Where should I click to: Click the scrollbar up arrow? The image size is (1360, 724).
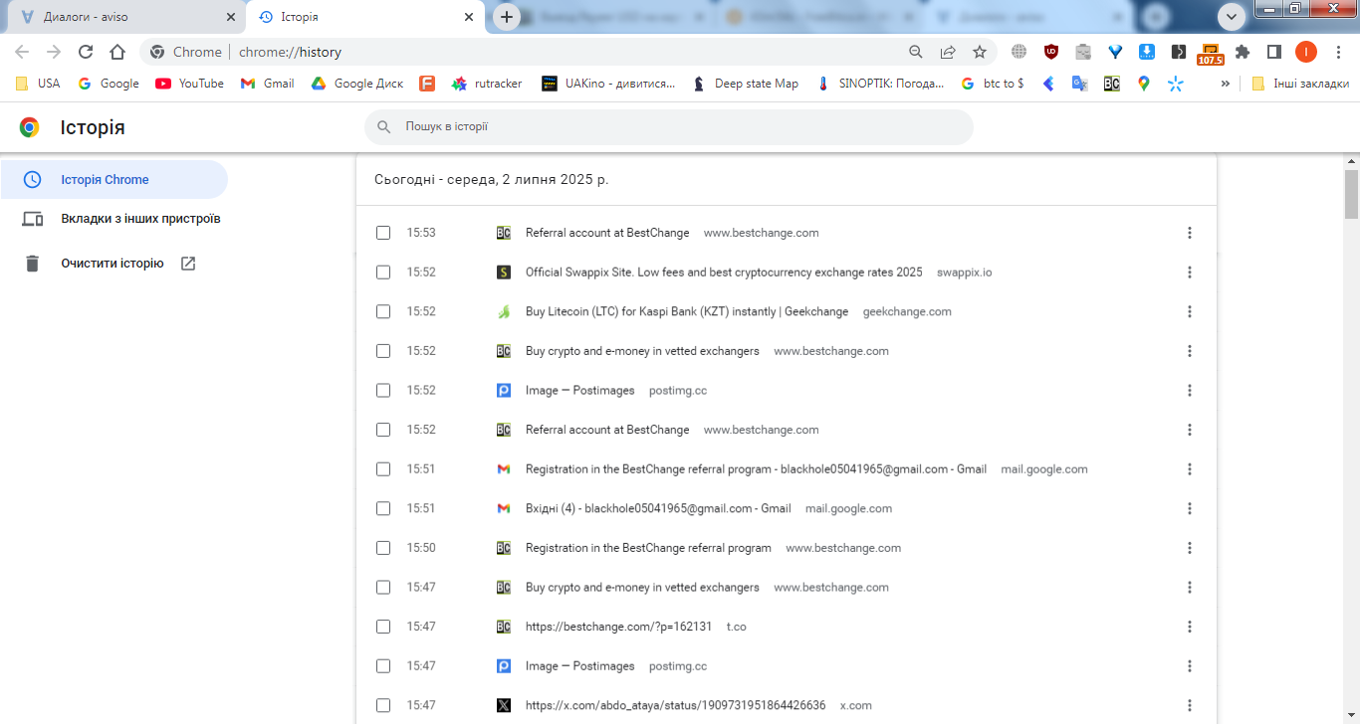1351,160
